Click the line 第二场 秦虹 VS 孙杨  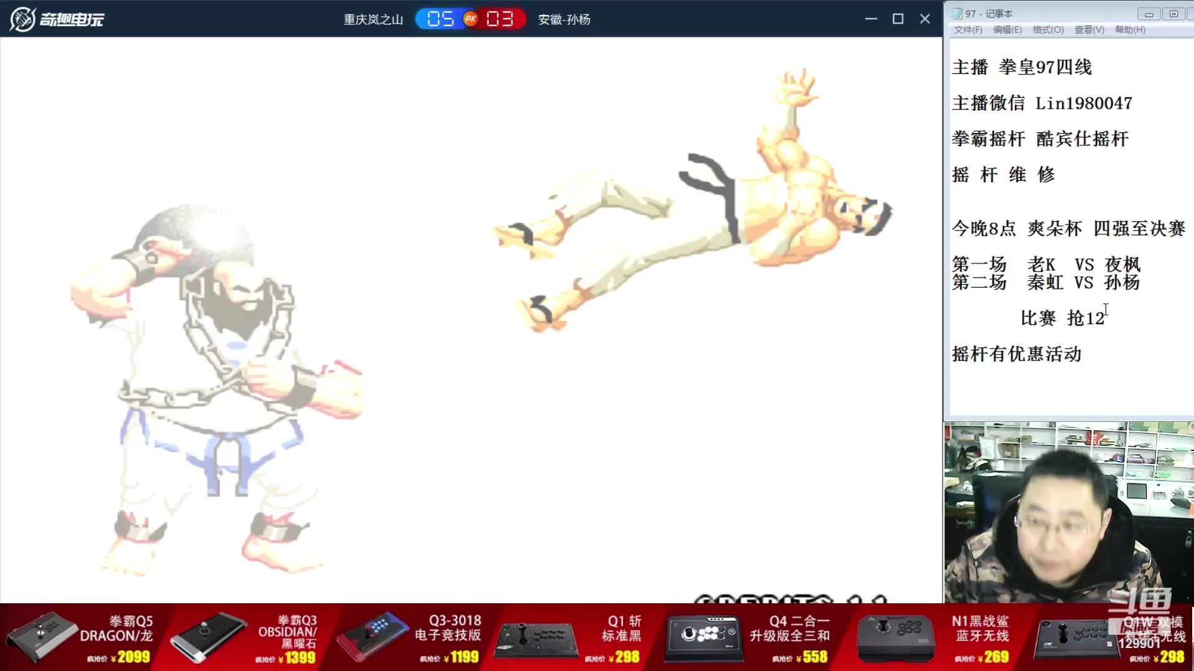tap(1047, 282)
